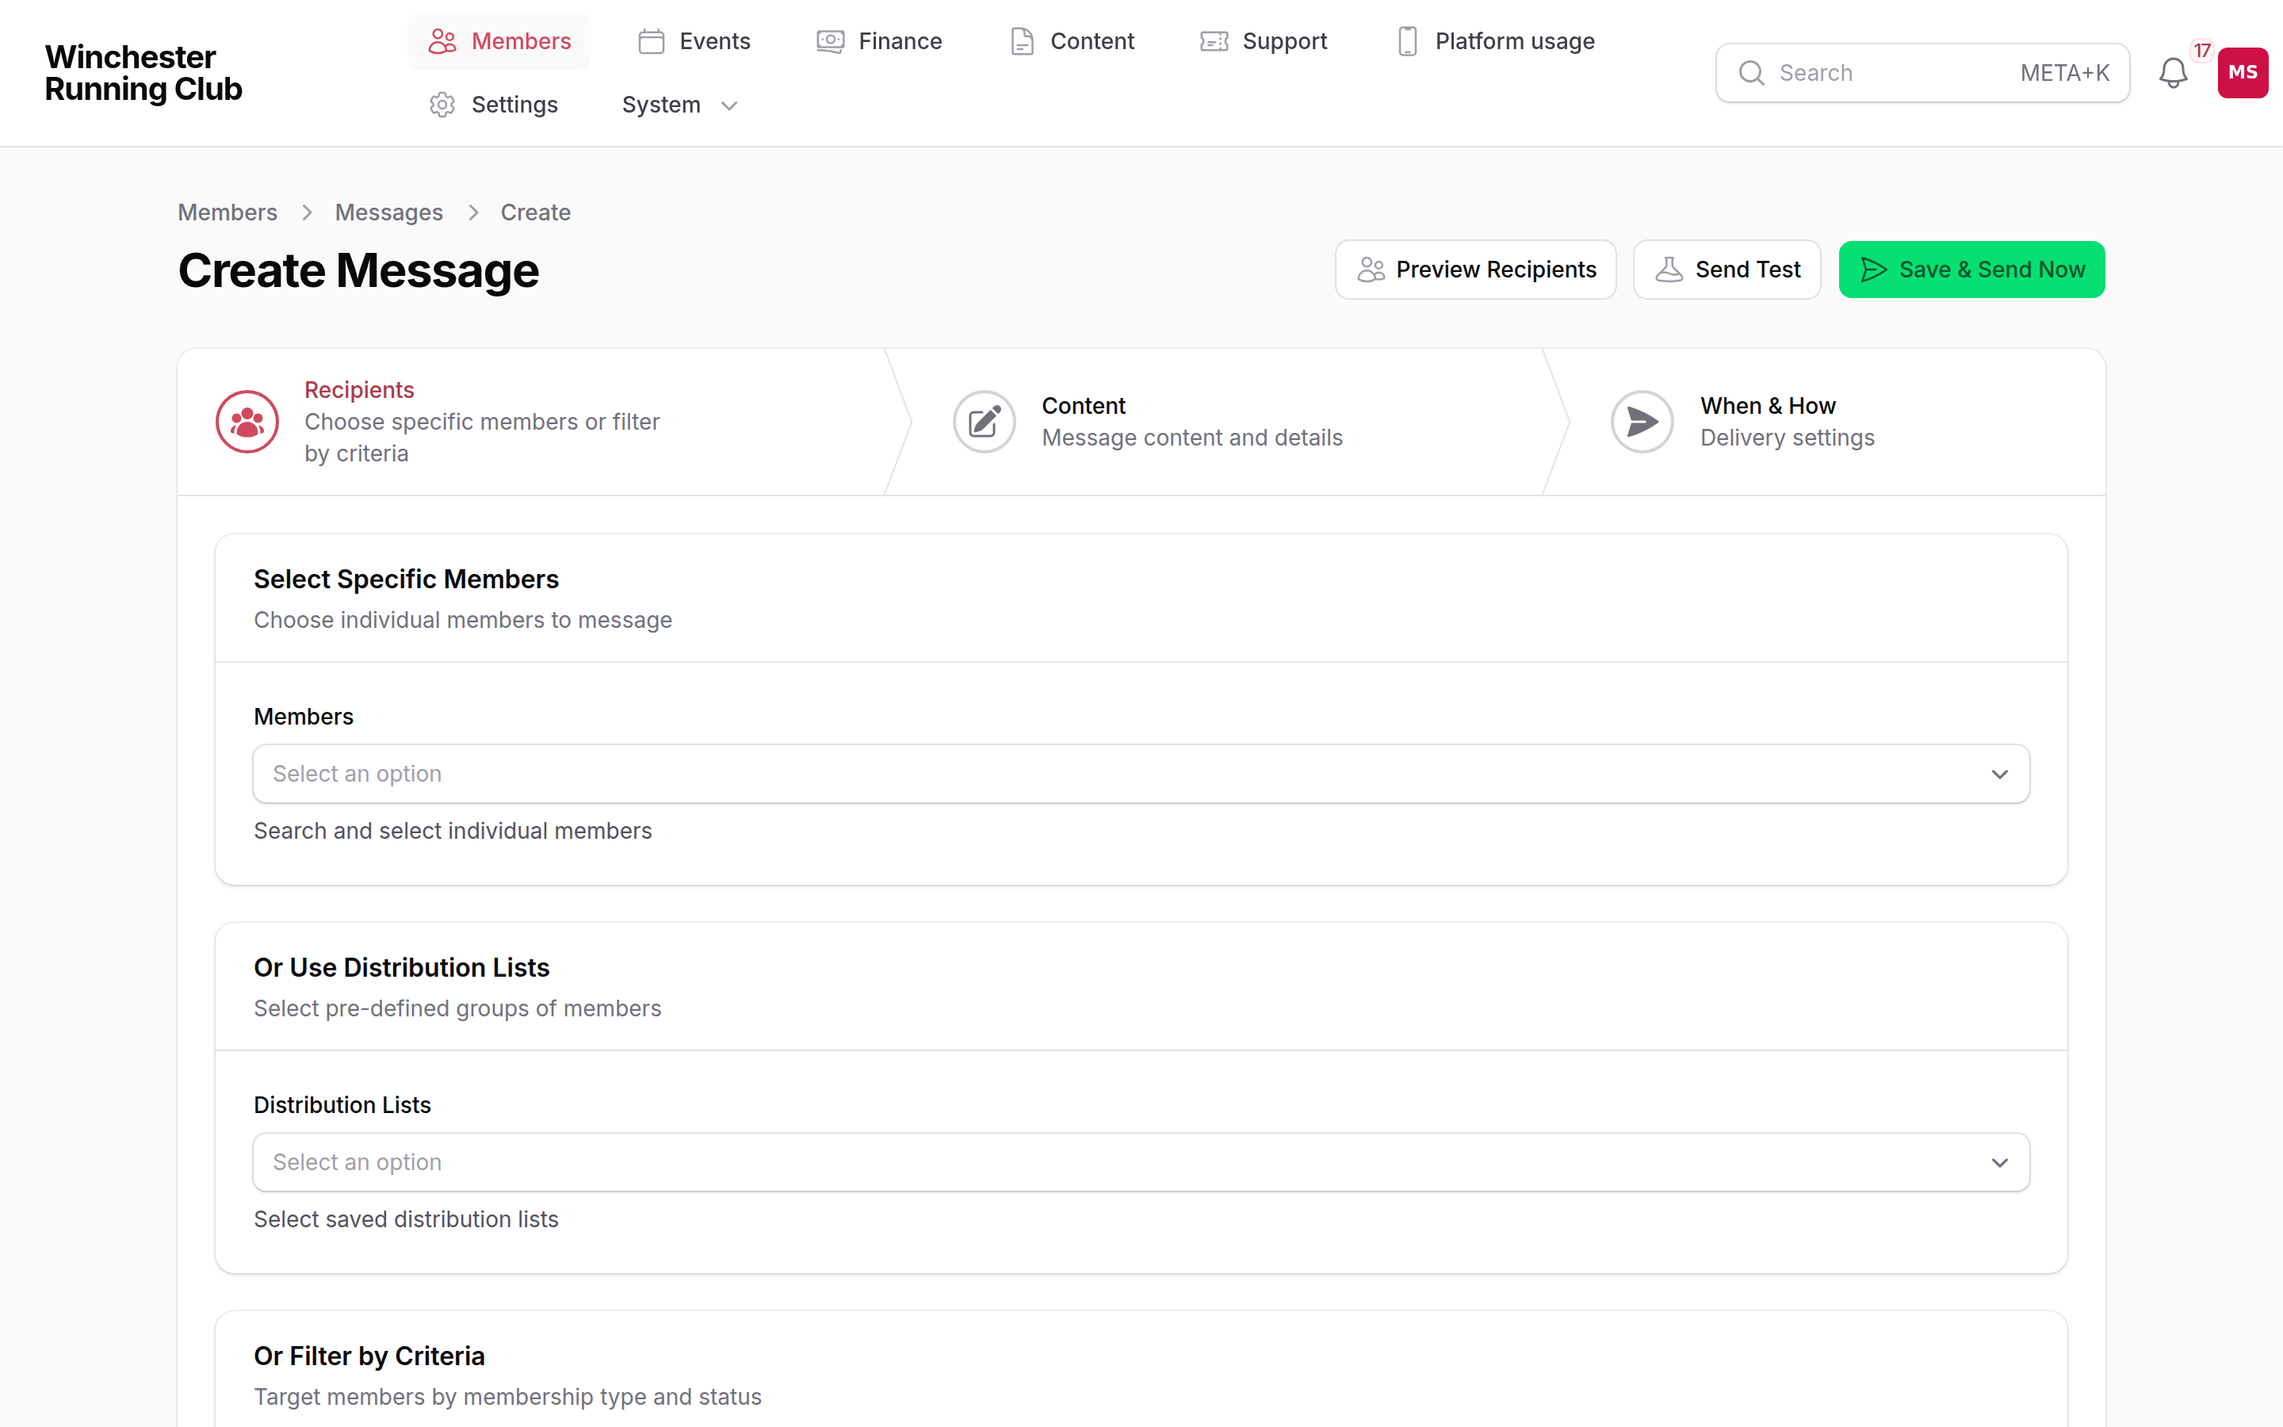Image resolution: width=2283 pixels, height=1427 pixels.
Task: Click the Distribution Lists dropdown chevron arrow
Action: (1999, 1163)
